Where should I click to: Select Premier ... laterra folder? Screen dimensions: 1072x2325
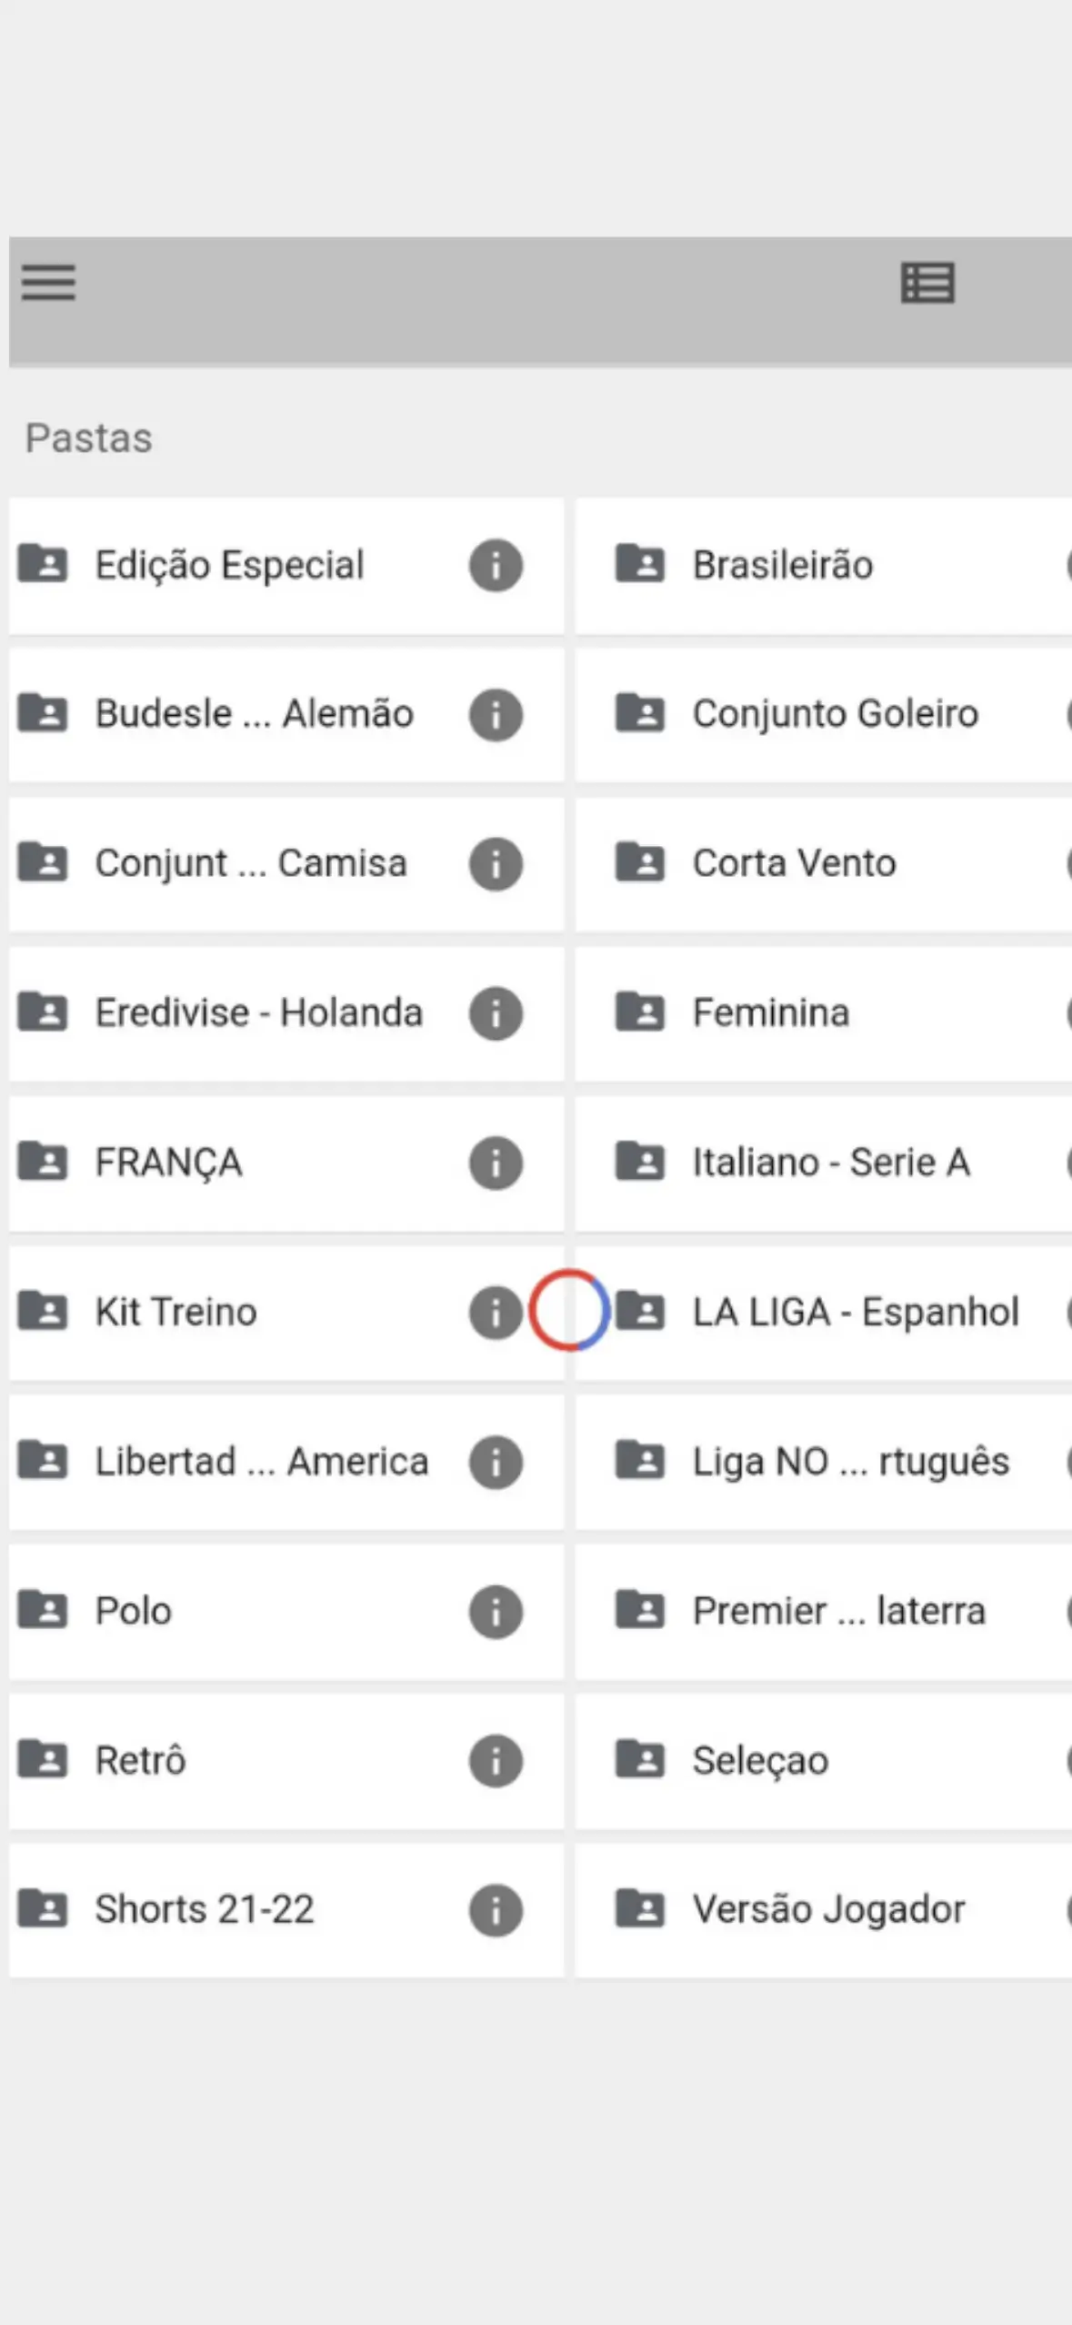click(838, 1611)
